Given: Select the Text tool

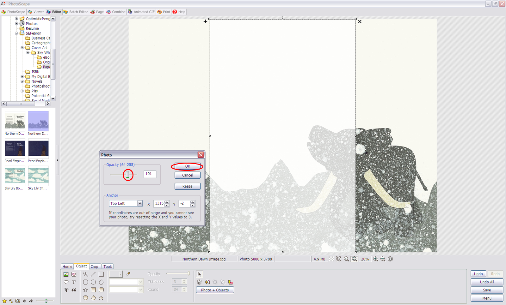Looking at the screenshot, I should point(74,282).
